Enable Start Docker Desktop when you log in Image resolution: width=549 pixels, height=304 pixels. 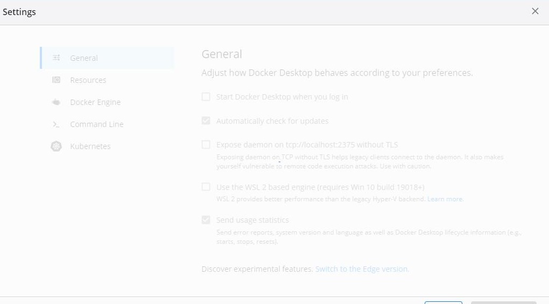click(x=206, y=96)
